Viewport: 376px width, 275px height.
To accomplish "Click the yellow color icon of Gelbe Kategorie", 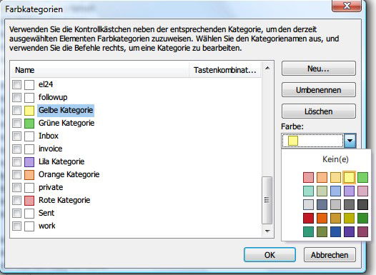I will coord(29,111).
